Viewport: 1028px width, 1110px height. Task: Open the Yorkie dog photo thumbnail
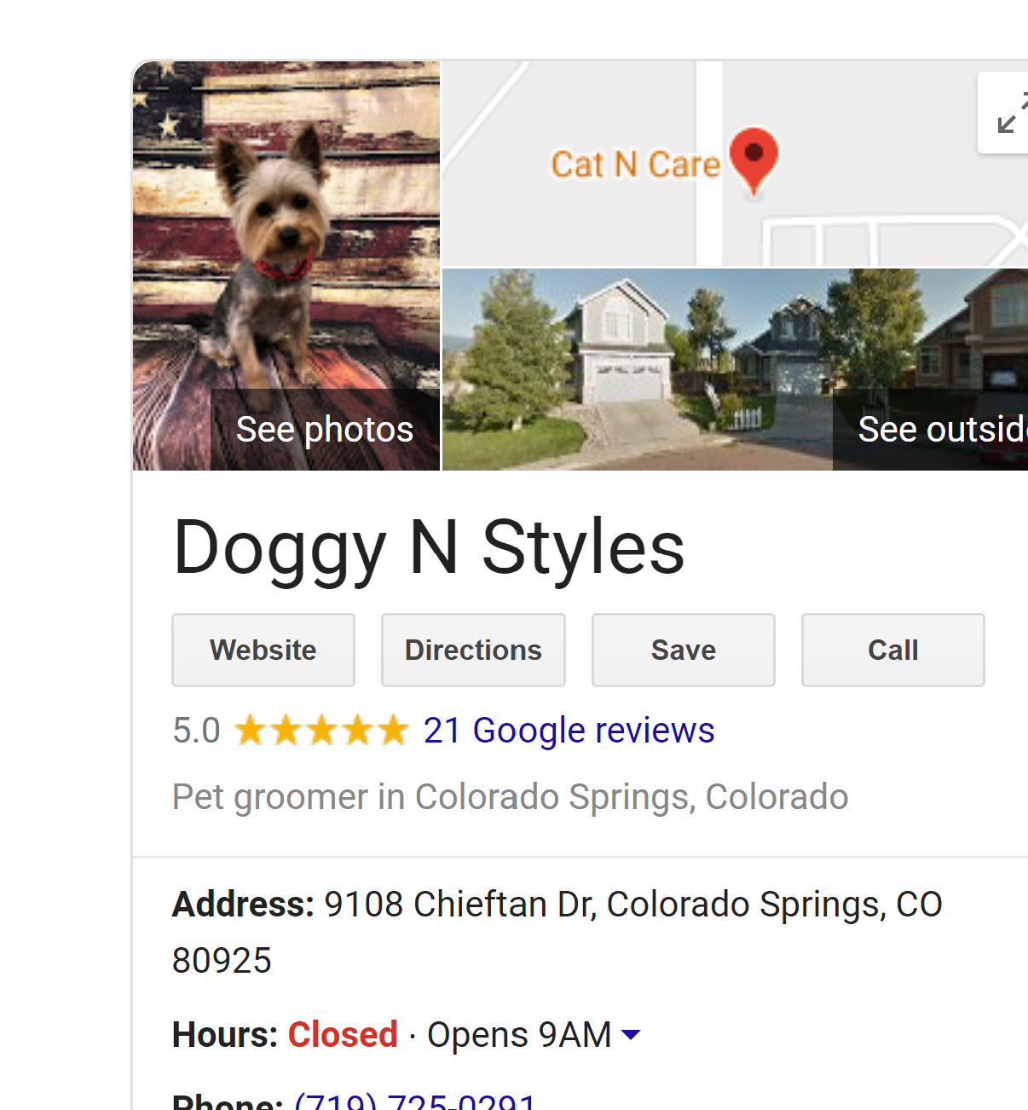point(286,265)
